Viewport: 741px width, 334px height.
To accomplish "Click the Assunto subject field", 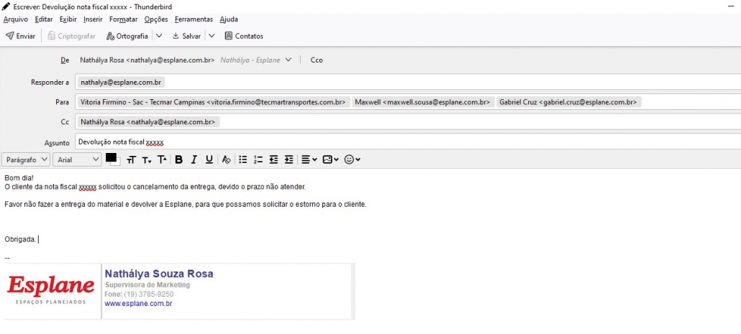I will [x=403, y=142].
